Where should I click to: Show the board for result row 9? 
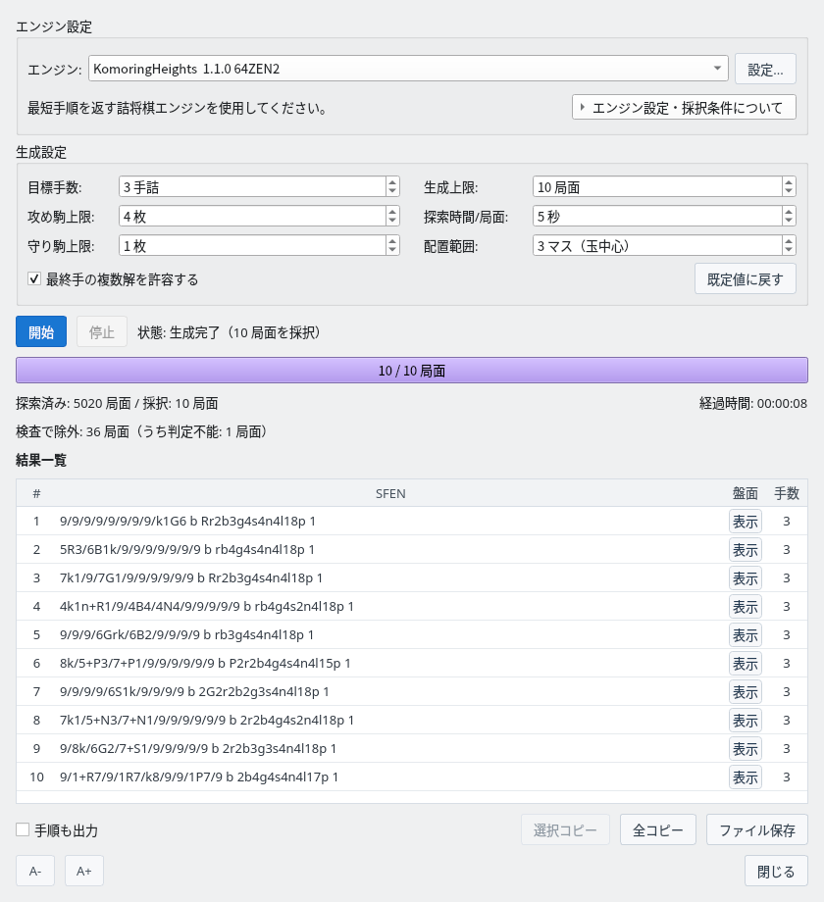[x=746, y=749]
